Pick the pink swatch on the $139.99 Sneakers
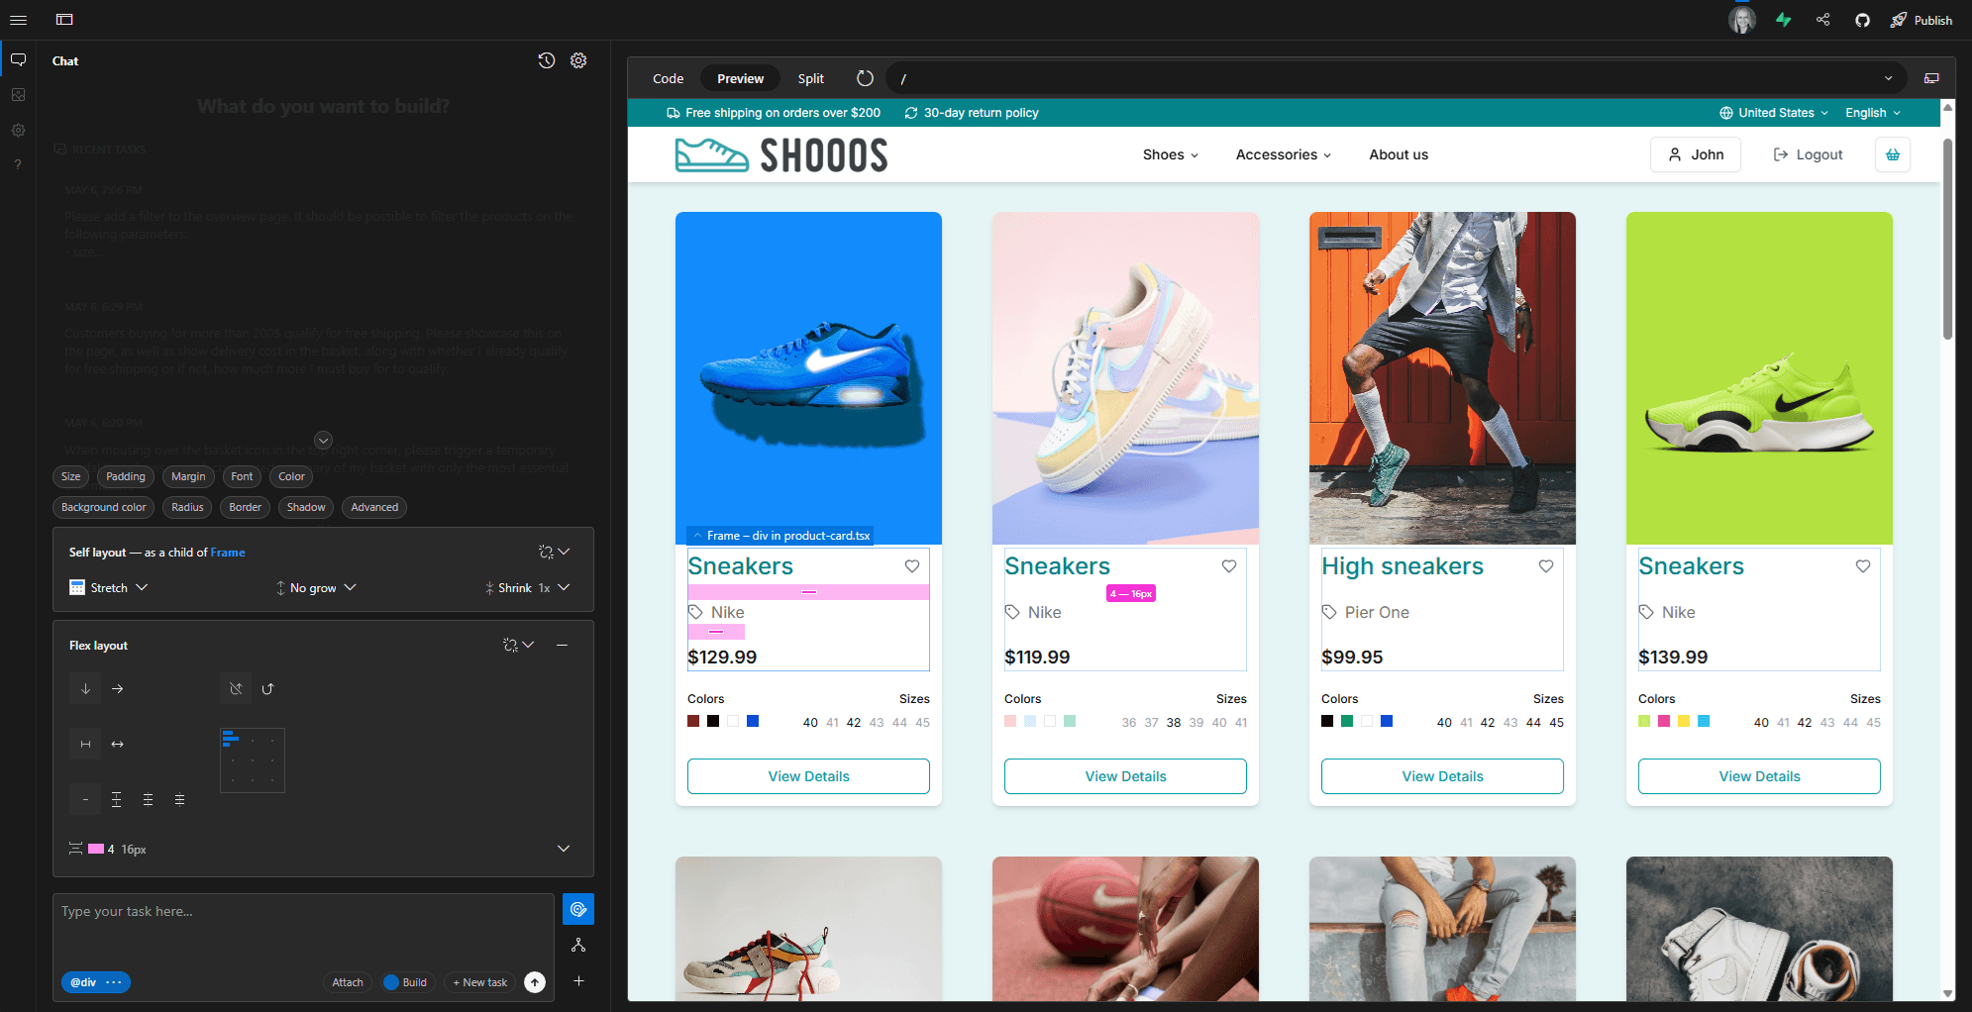The image size is (1972, 1012). (1664, 721)
